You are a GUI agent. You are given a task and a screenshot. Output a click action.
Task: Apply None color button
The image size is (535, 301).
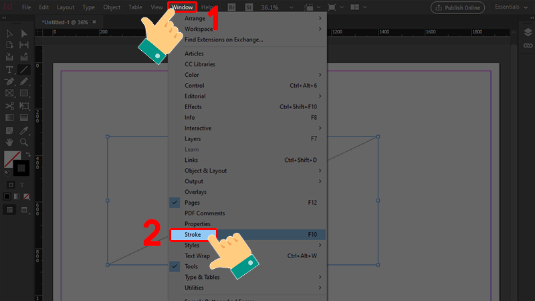(26, 196)
